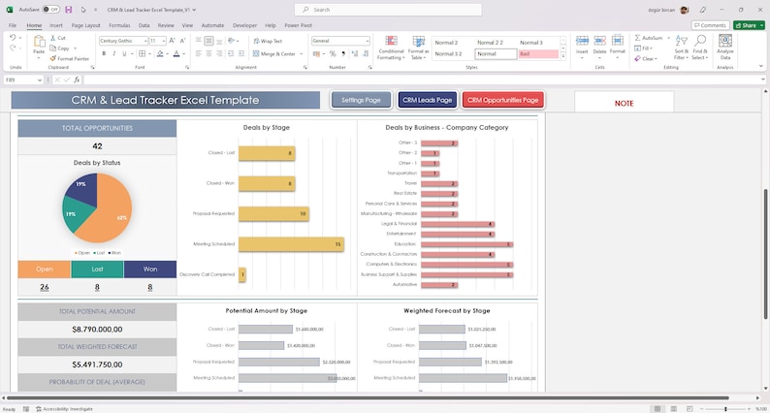770x413 pixels.
Task: Adjust the zoom slider in status bar
Action: pyautogui.click(x=725, y=408)
